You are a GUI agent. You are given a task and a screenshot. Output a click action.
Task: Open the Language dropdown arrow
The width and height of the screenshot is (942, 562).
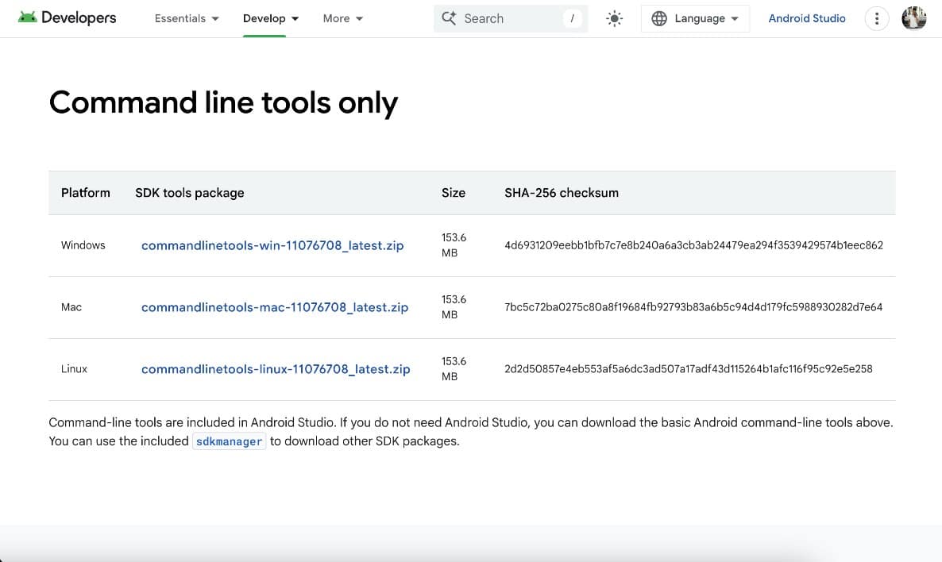tap(734, 19)
